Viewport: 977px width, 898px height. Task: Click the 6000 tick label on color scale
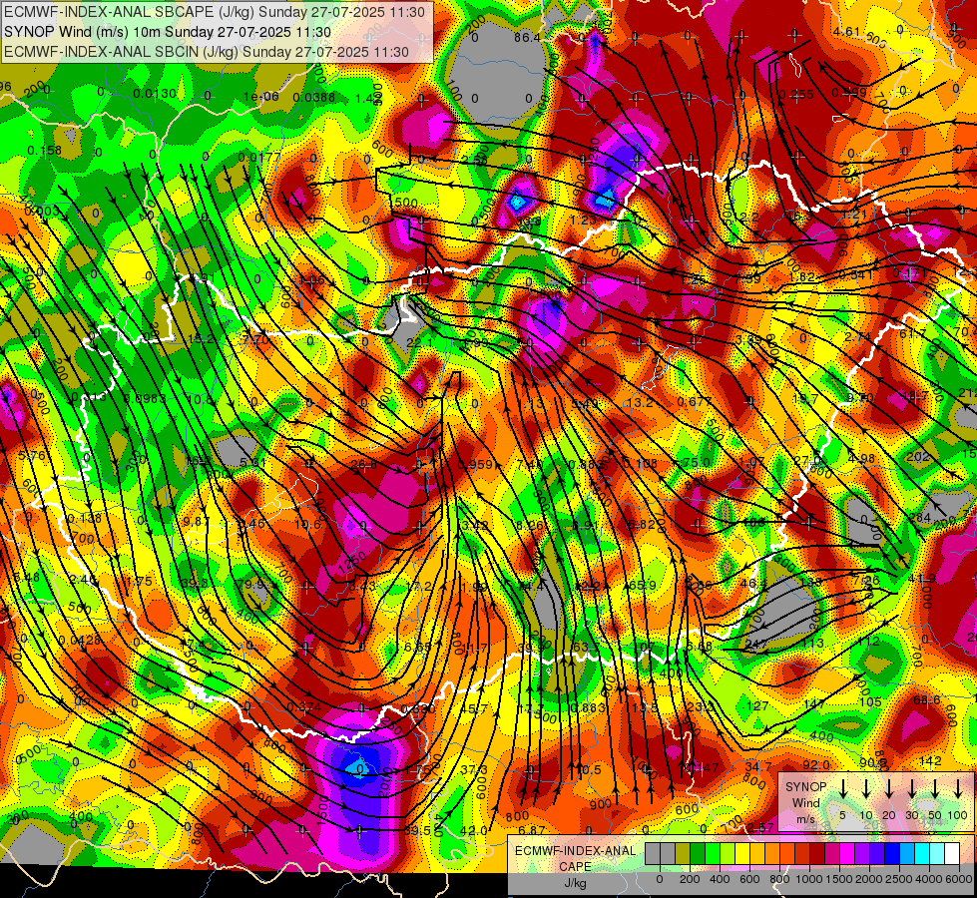pyautogui.click(x=959, y=879)
